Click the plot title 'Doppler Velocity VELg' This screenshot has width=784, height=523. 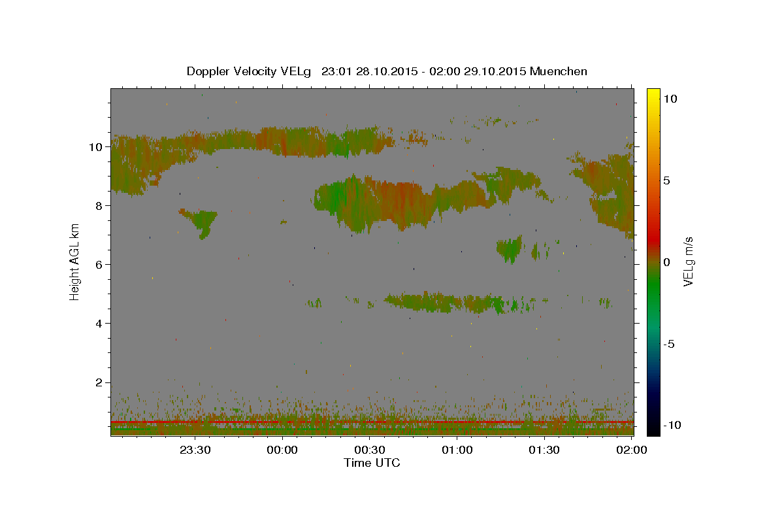[250, 71]
